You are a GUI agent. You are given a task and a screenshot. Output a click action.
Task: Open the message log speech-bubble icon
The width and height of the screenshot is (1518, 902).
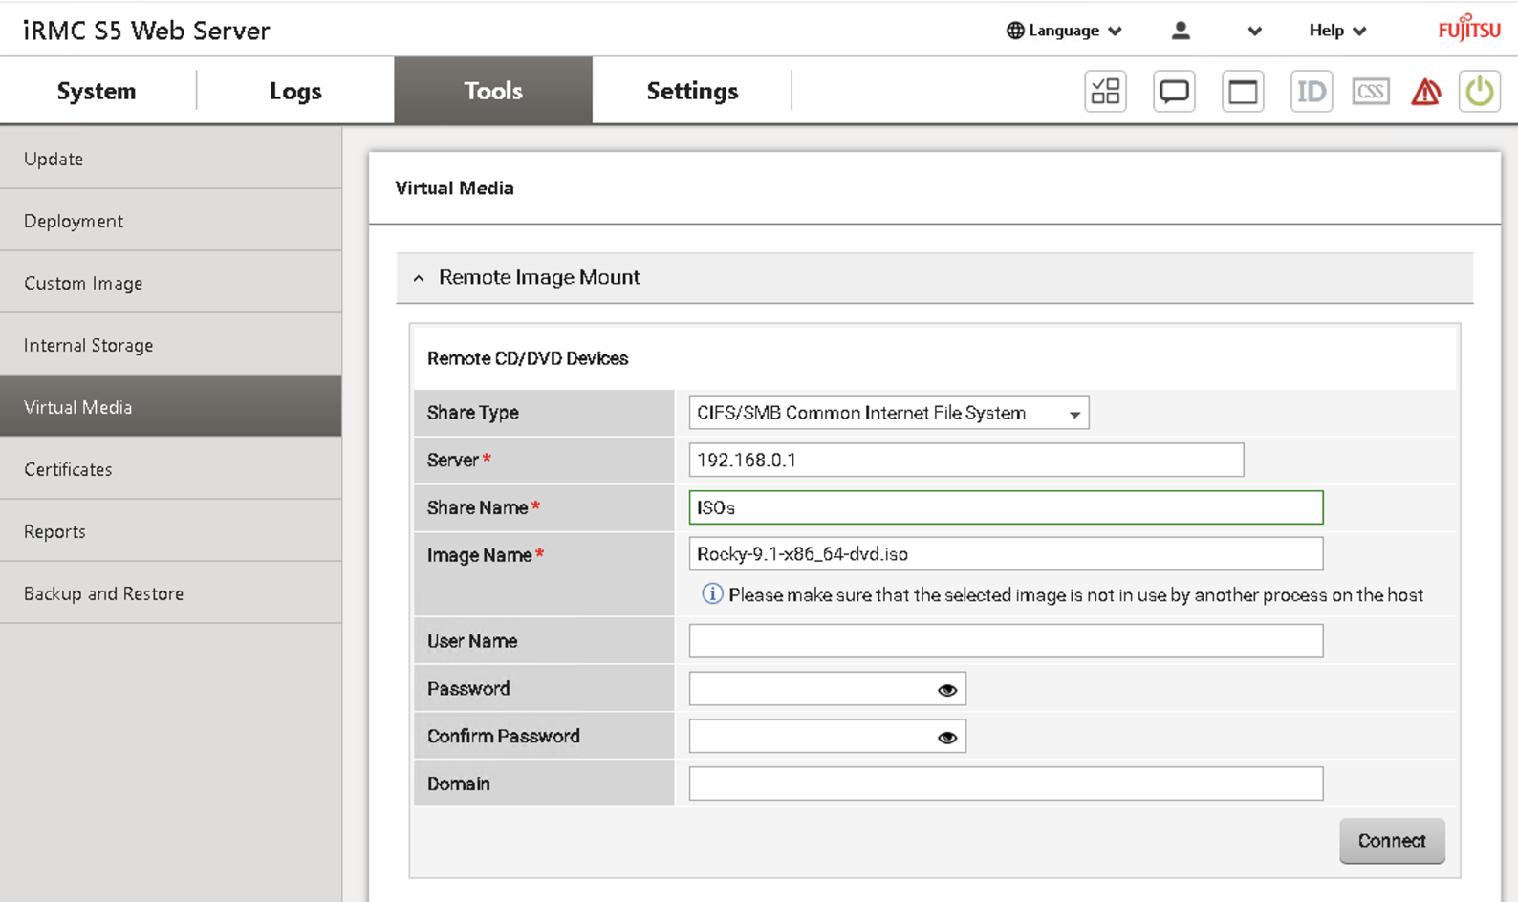pos(1174,92)
